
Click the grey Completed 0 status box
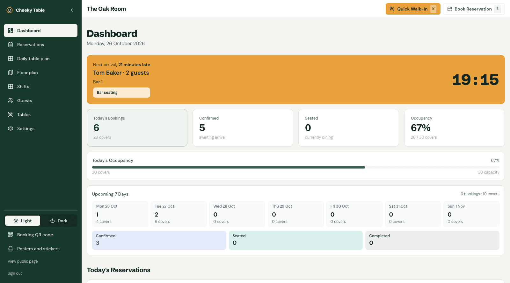[x=432, y=240]
